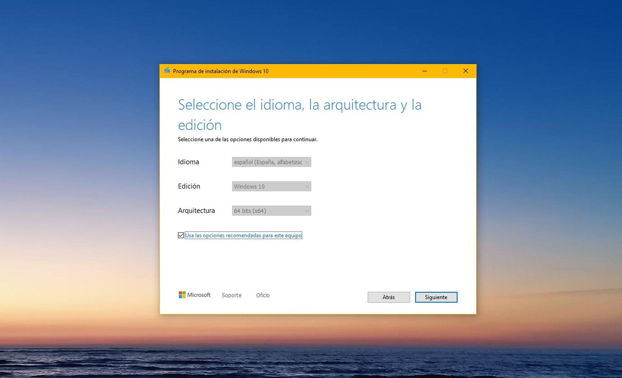Click the dropdown arrow of the Edición field
Image resolution: width=622 pixels, height=378 pixels.
click(306, 186)
